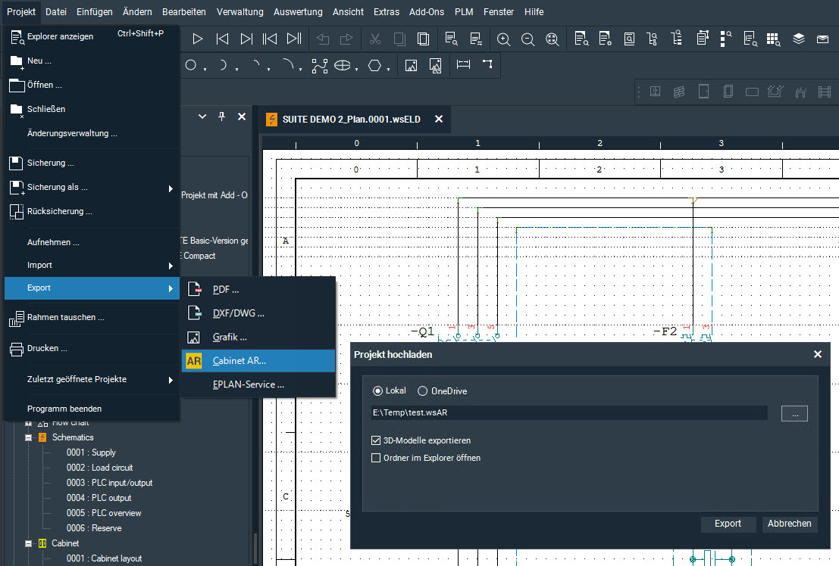The image size is (839, 566).
Task: Select 0002 : Load circuit page
Action: click(x=99, y=468)
